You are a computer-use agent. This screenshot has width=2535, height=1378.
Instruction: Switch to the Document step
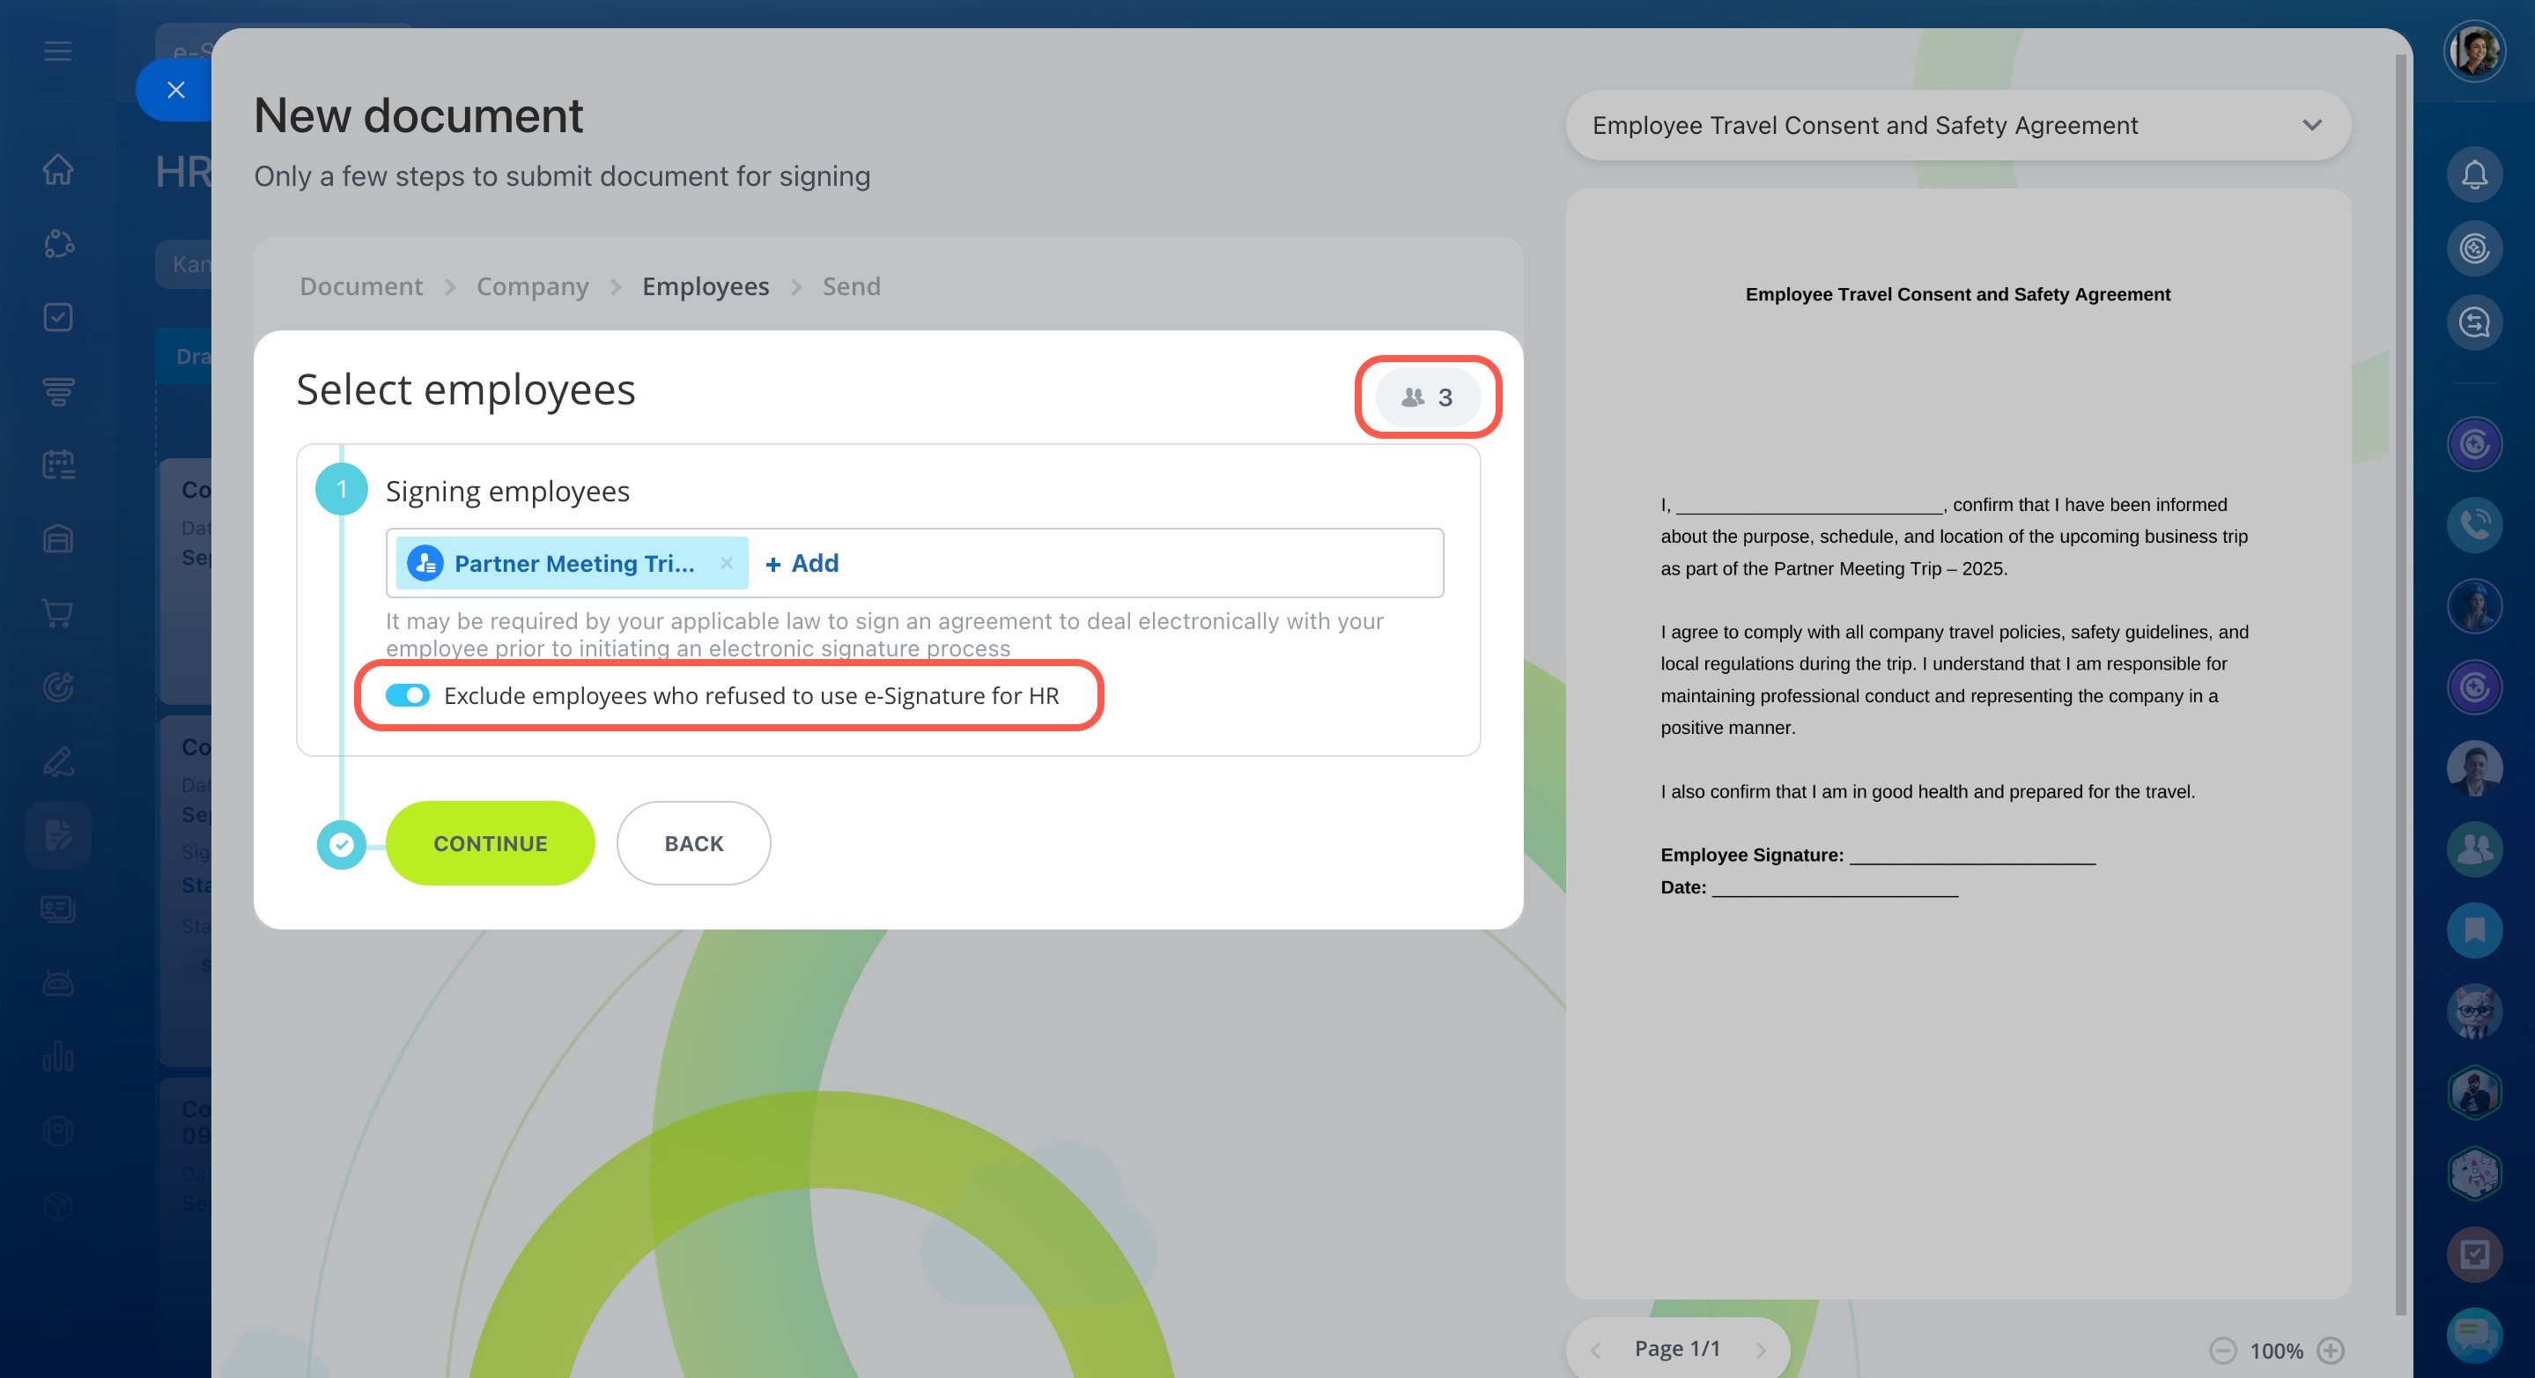click(x=360, y=286)
